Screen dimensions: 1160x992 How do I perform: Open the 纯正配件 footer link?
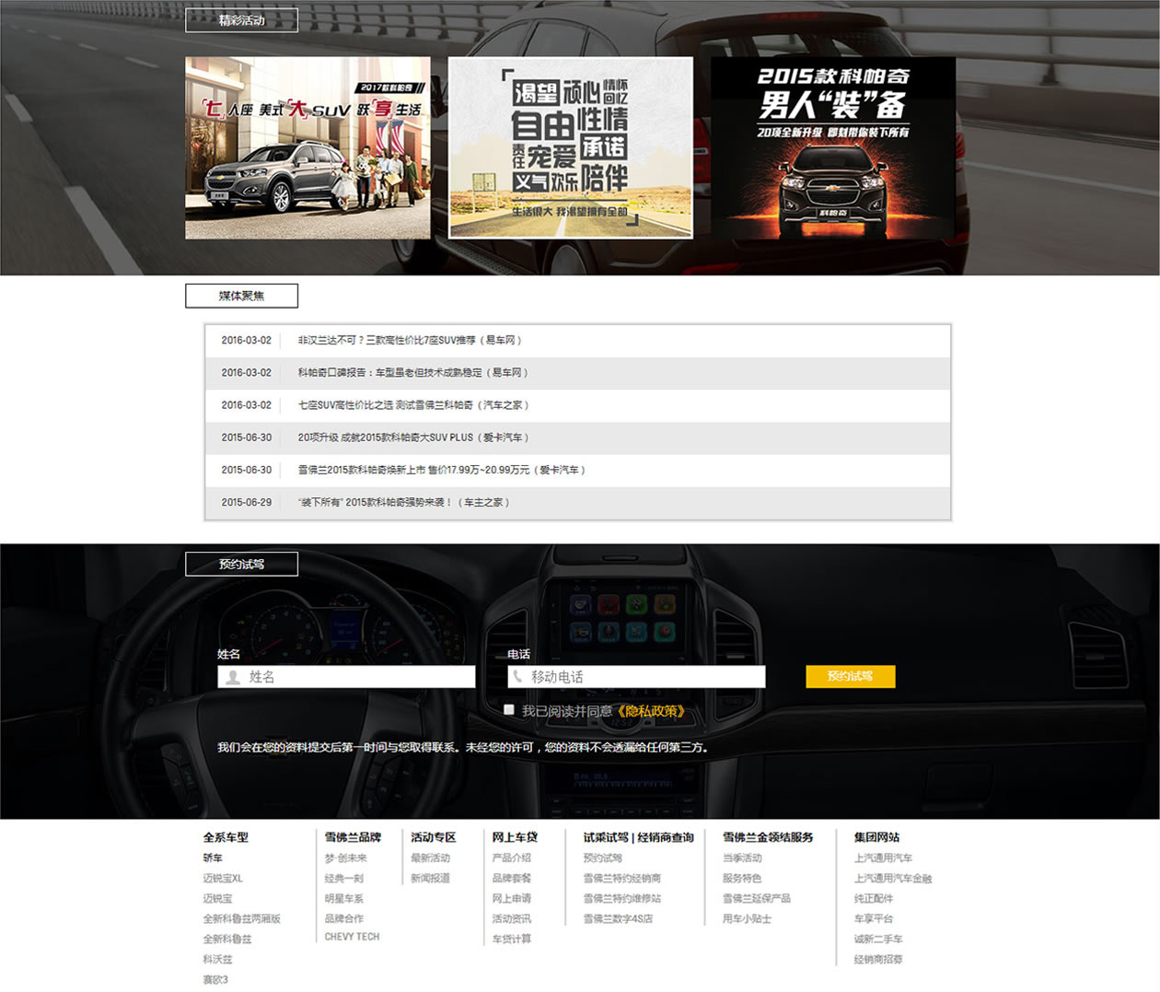tap(874, 898)
